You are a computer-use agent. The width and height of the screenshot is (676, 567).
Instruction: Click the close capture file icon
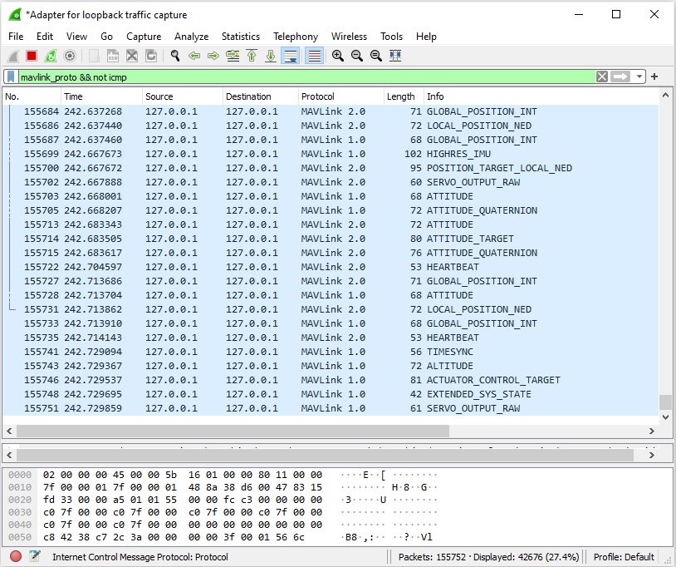click(132, 56)
